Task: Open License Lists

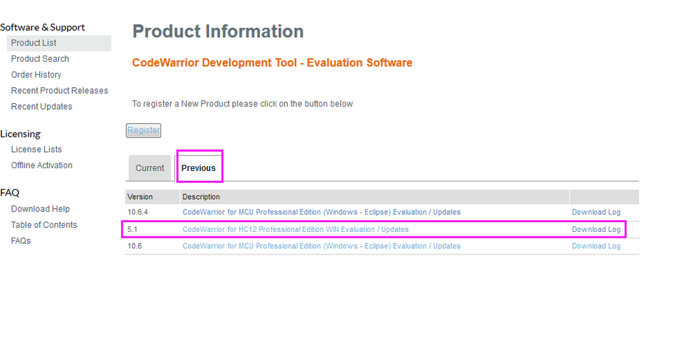Action: [x=36, y=150]
